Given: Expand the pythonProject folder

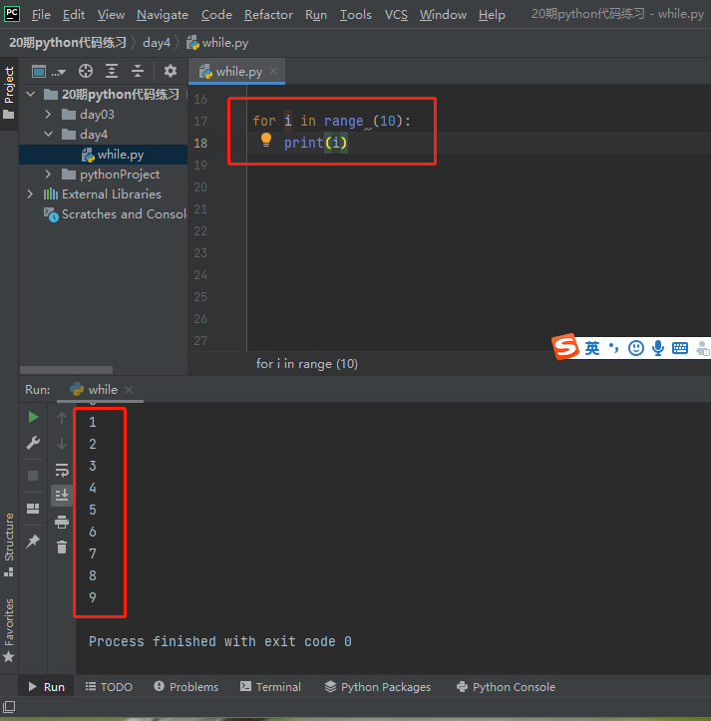Looking at the screenshot, I should pyautogui.click(x=48, y=175).
